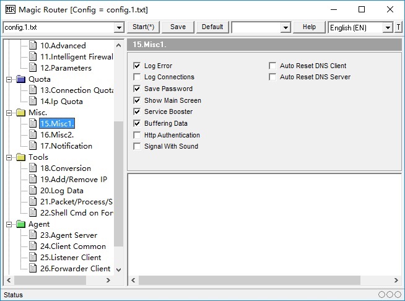Click the Save button

click(178, 27)
